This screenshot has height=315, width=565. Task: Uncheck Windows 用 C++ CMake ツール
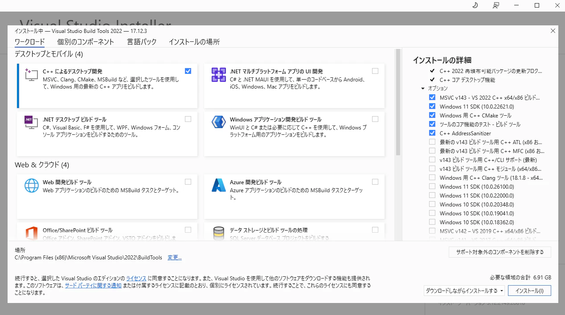(432, 115)
